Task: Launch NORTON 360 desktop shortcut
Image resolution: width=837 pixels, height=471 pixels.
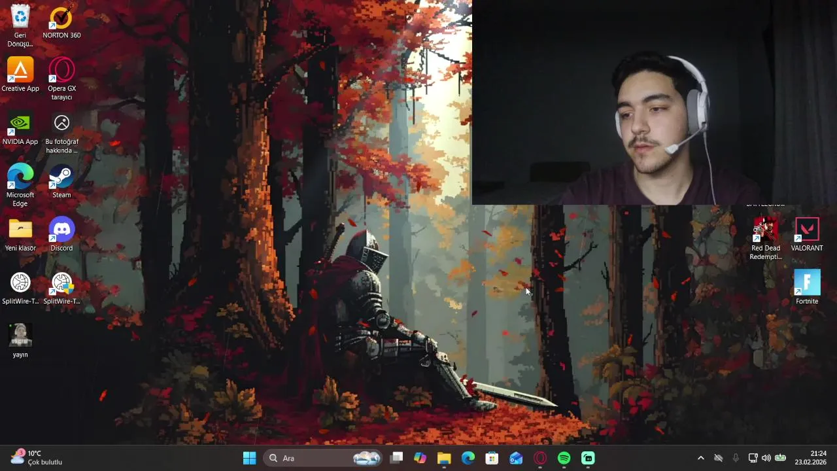Action: [61, 21]
